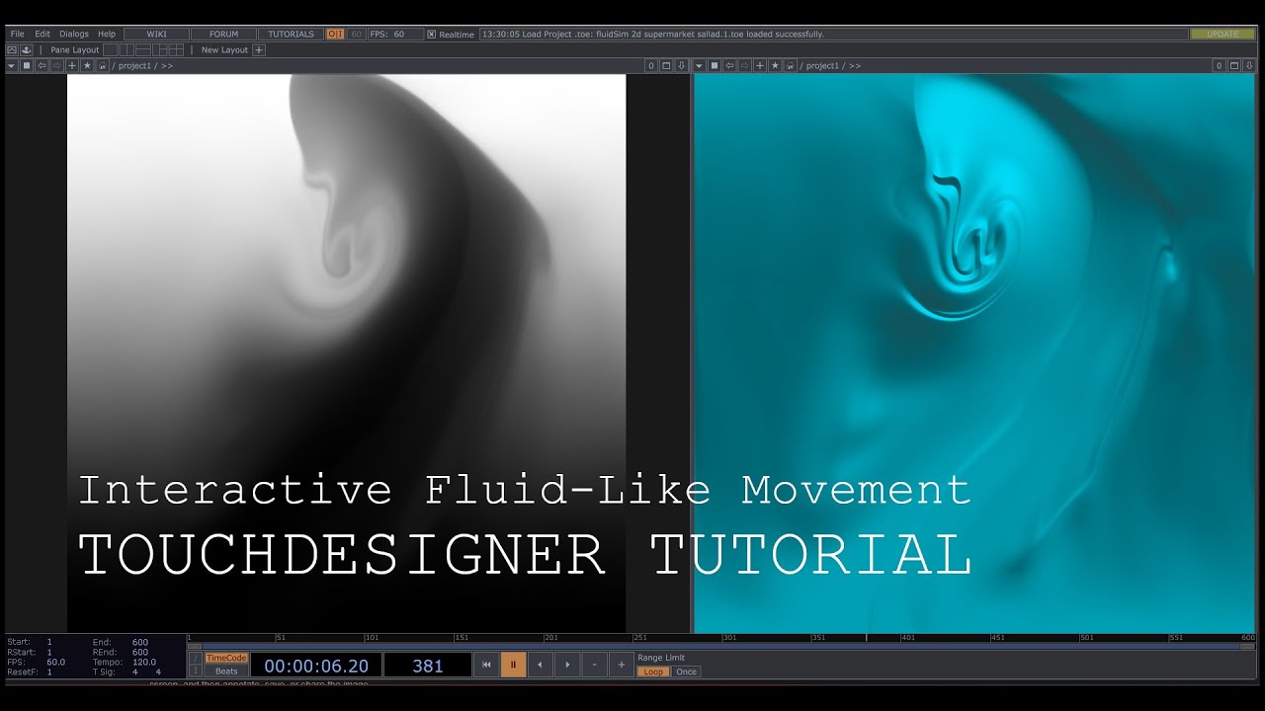This screenshot has height=711, width=1265.
Task: Select the top-bottom split pane layout
Action: [143, 49]
